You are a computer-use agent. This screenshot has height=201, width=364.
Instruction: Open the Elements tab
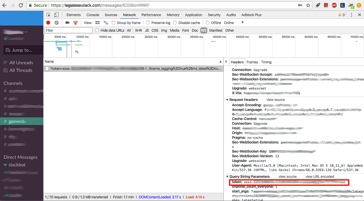tap(74, 15)
